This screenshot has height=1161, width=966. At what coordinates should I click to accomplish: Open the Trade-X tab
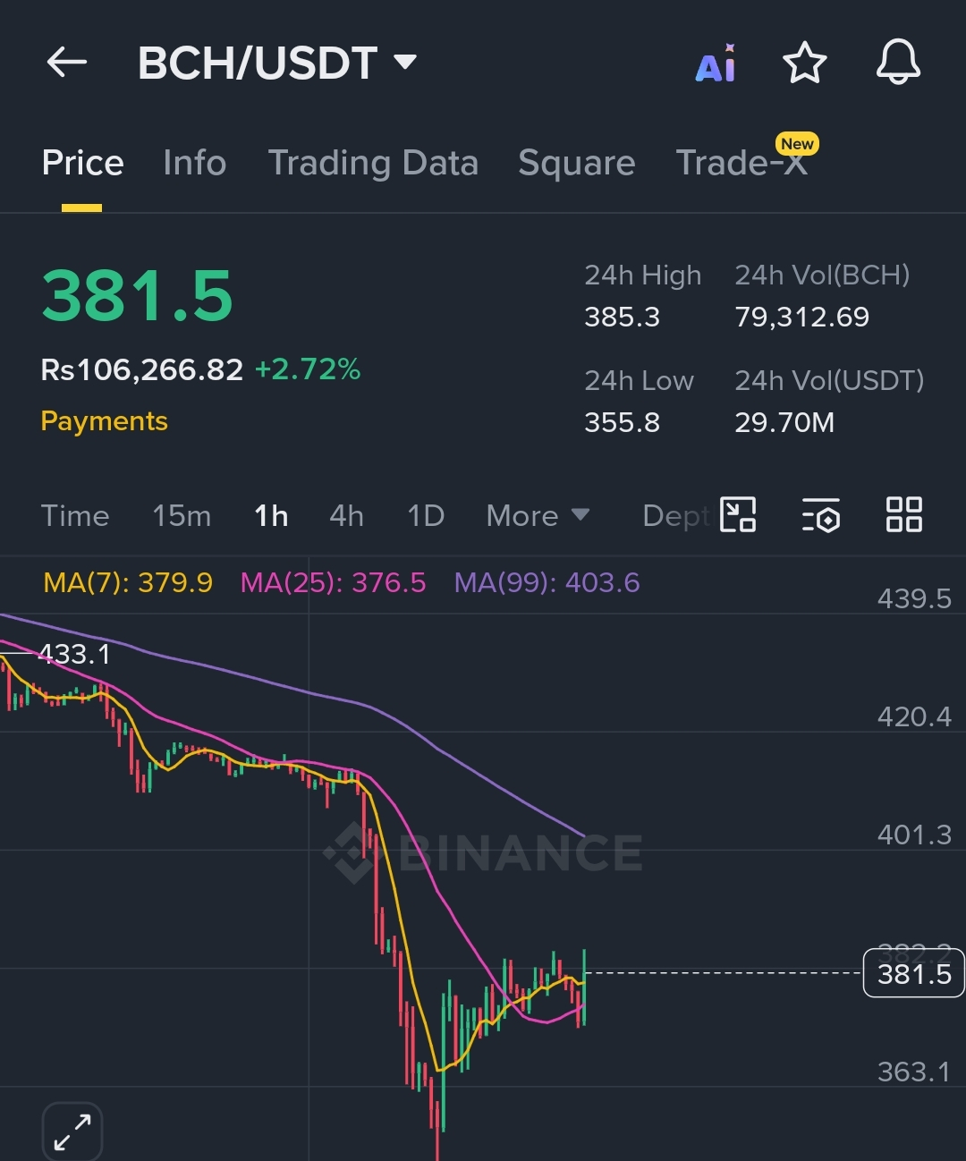pyautogui.click(x=741, y=163)
